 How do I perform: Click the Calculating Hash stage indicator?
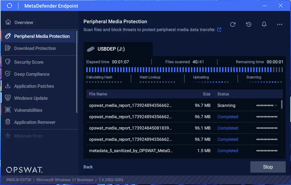104,82
